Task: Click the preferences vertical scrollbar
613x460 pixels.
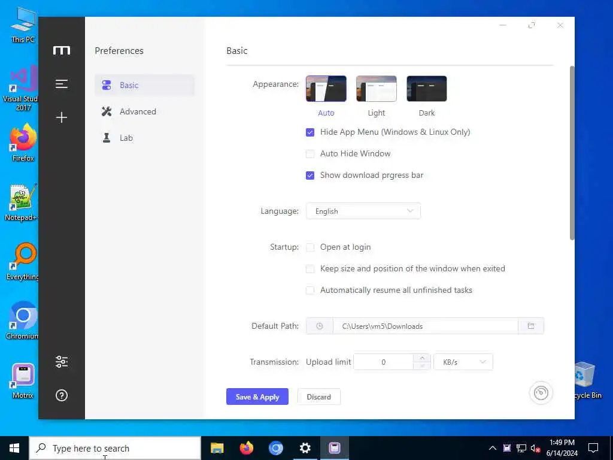Action: pos(572,153)
